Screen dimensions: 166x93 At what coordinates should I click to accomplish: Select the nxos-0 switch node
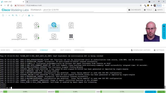[71, 25]
